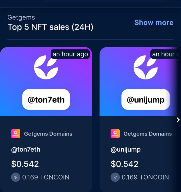Open Getgems Domains link on second card
Image resolution: width=181 pixels, height=192 pixels.
(x=148, y=134)
